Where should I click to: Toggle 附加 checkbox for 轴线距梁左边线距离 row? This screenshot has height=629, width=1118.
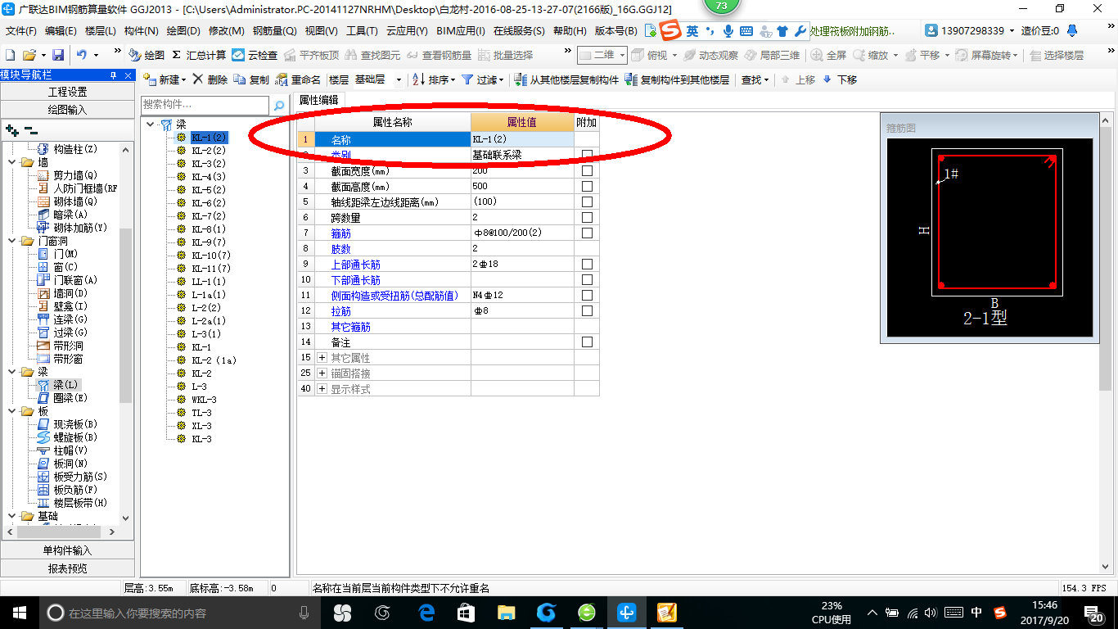coord(587,201)
